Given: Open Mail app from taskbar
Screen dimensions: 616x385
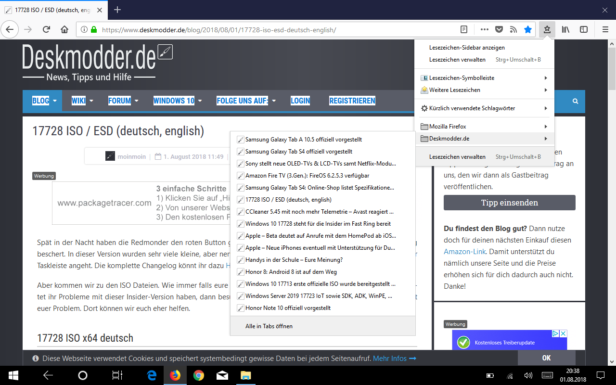Looking at the screenshot, I should click(x=222, y=375).
